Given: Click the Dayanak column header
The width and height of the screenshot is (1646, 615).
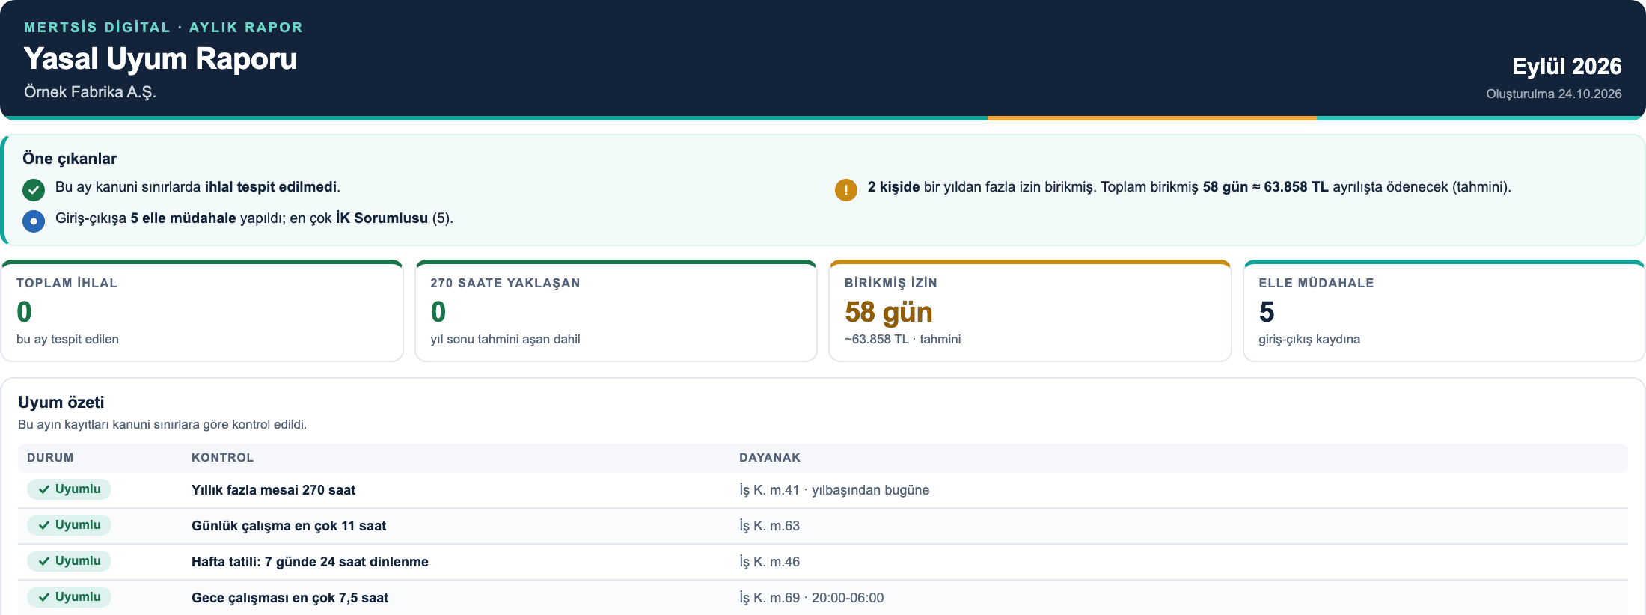Looking at the screenshot, I should coord(770,458).
